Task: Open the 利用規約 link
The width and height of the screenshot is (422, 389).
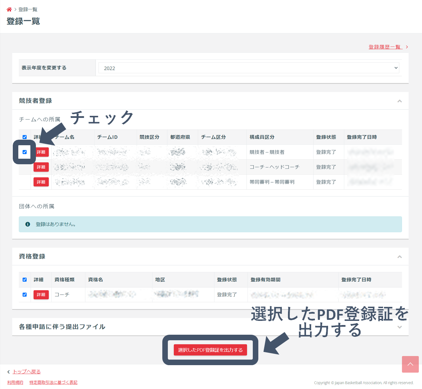Action: 15,382
